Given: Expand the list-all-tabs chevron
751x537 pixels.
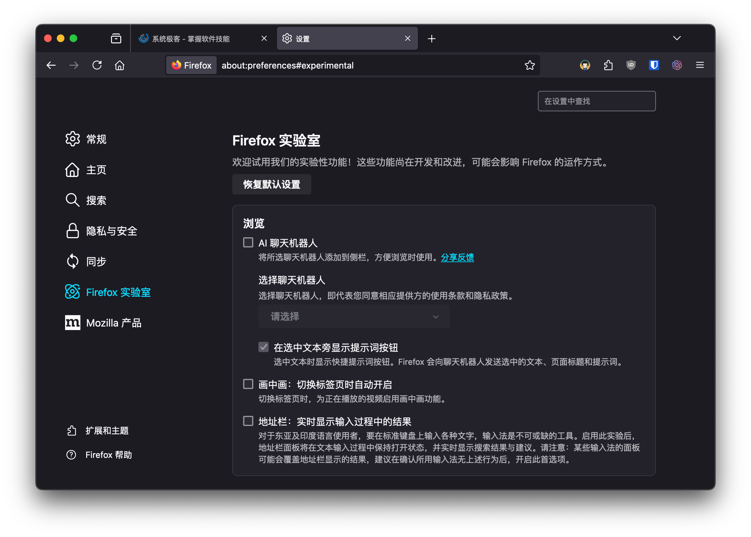Looking at the screenshot, I should [677, 38].
